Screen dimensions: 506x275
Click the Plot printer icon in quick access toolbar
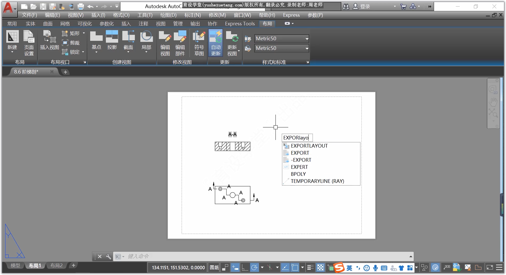tap(81, 7)
